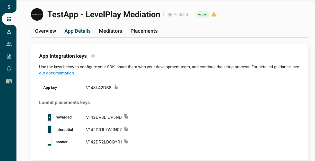Switch to the Overview tab
Image resolution: width=315 pixels, height=161 pixels.
tap(46, 31)
